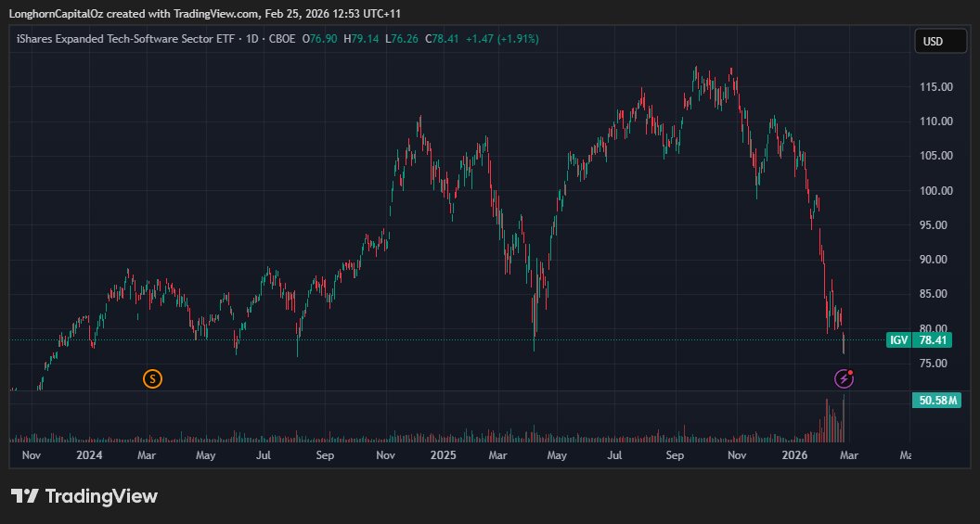Click the 78.41 current price label
This screenshot has height=524, width=980.
(932, 340)
